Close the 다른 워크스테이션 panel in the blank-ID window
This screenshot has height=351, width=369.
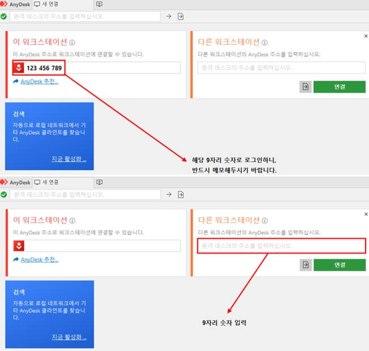click(x=366, y=214)
